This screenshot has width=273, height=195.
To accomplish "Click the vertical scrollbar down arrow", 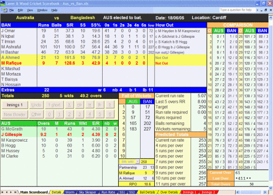I will pyautogui.click(x=271, y=188).
